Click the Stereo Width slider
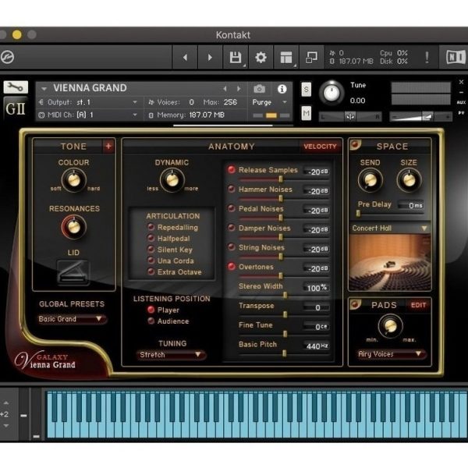This screenshot has width=468, height=468. [284, 296]
